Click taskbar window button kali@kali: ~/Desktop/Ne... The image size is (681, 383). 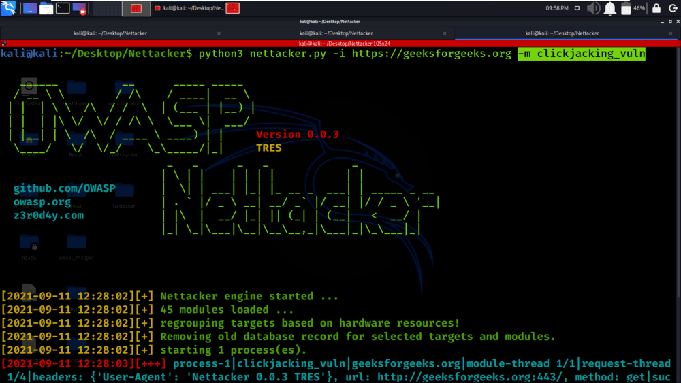[x=189, y=8]
